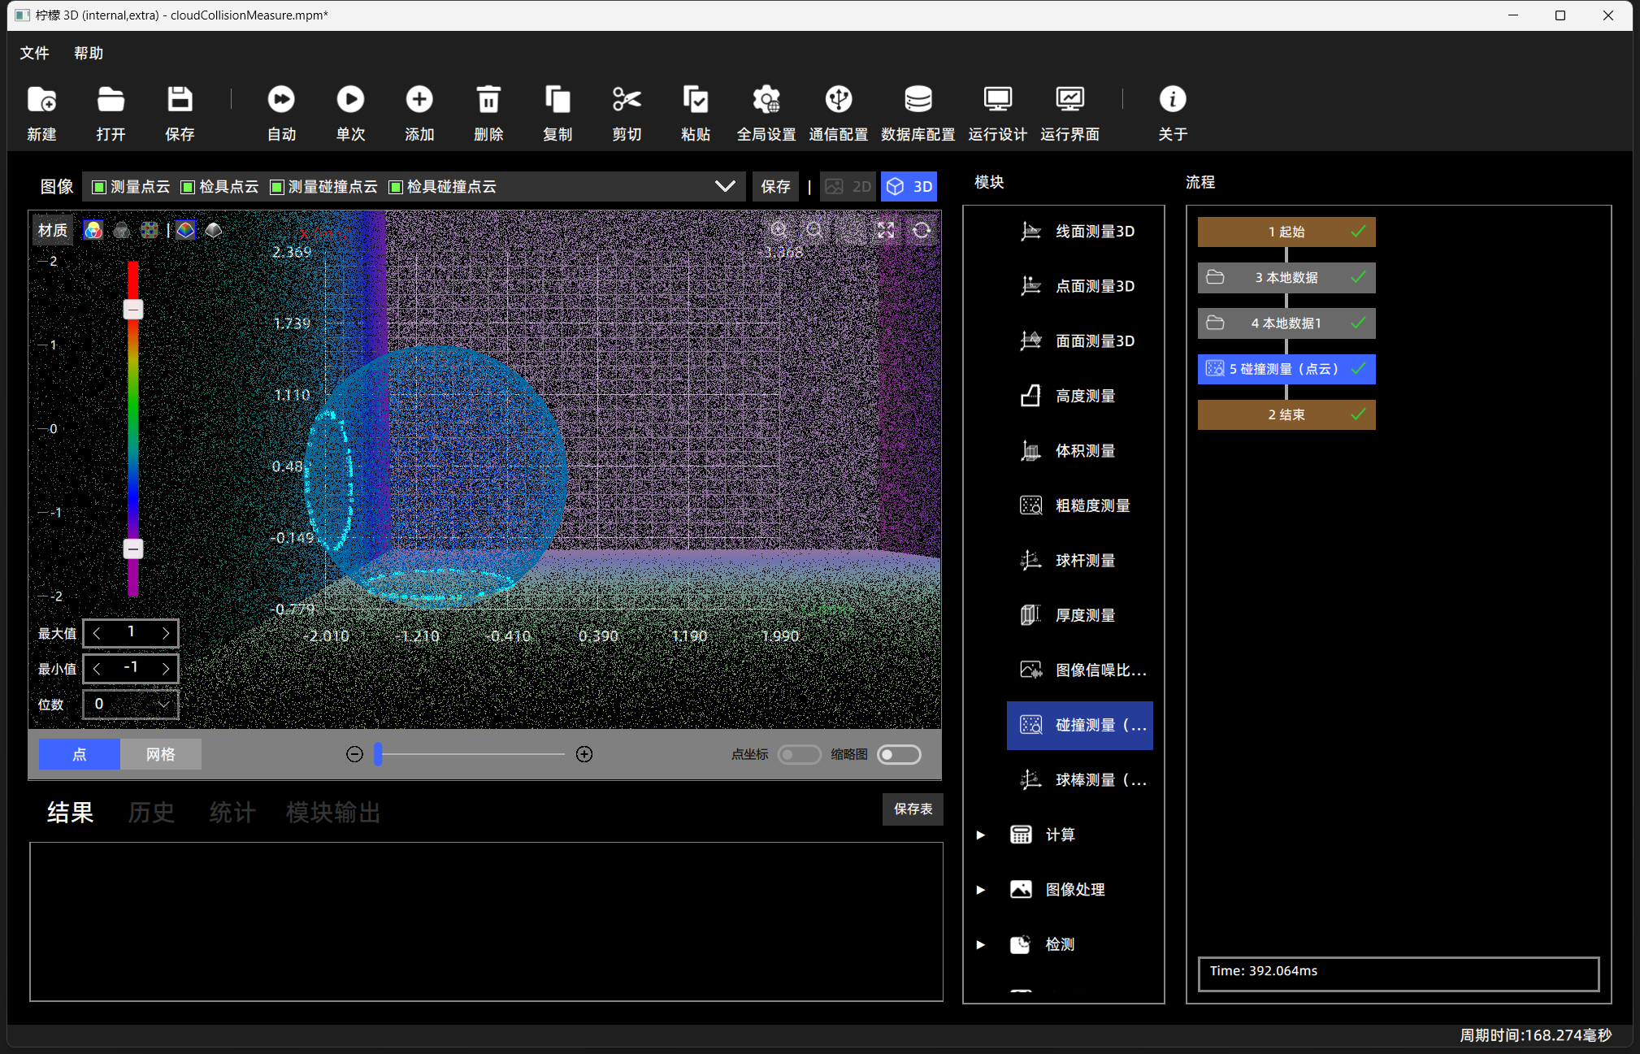
Task: Click the fit-to-screen expand icon
Action: 886,231
